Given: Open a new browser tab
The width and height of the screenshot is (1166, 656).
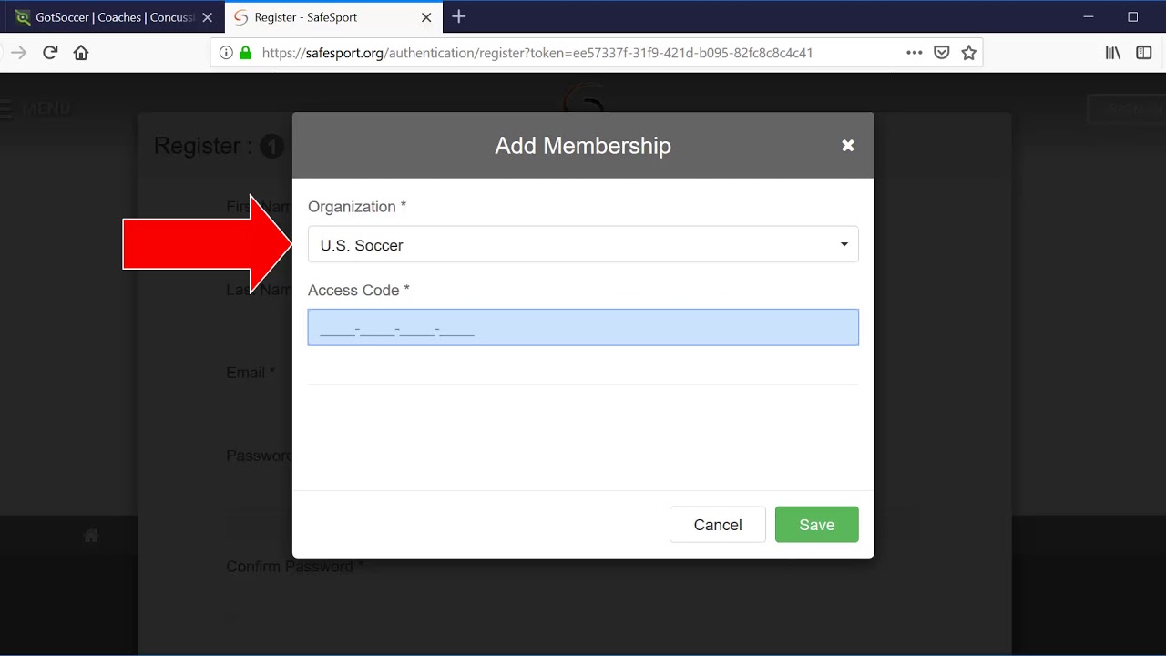Looking at the screenshot, I should coord(459,16).
